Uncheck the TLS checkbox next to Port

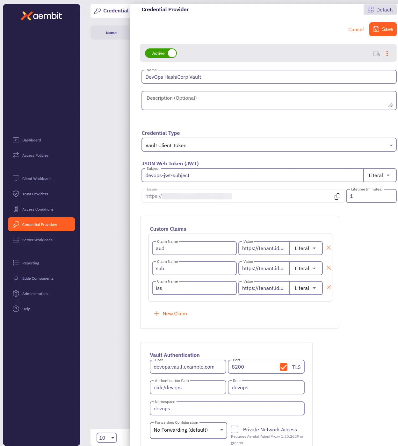click(x=284, y=367)
